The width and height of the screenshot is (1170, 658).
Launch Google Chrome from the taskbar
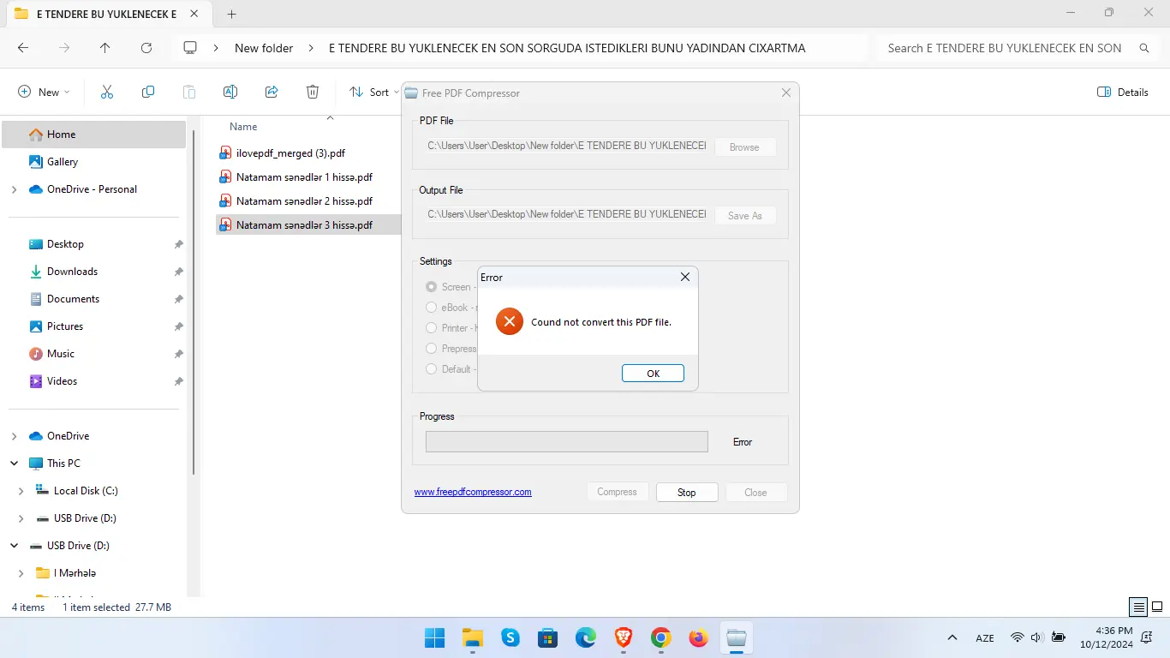660,637
